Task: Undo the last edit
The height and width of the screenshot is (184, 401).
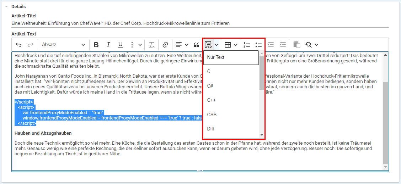Action: 18,45
